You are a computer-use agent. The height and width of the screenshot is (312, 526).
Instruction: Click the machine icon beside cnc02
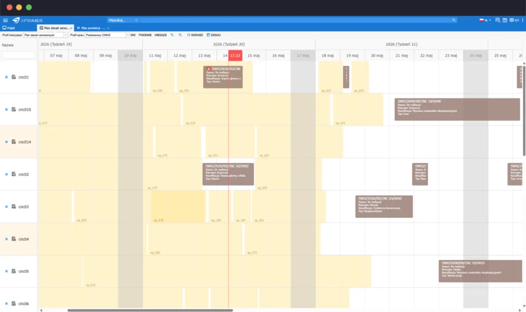[14, 174]
